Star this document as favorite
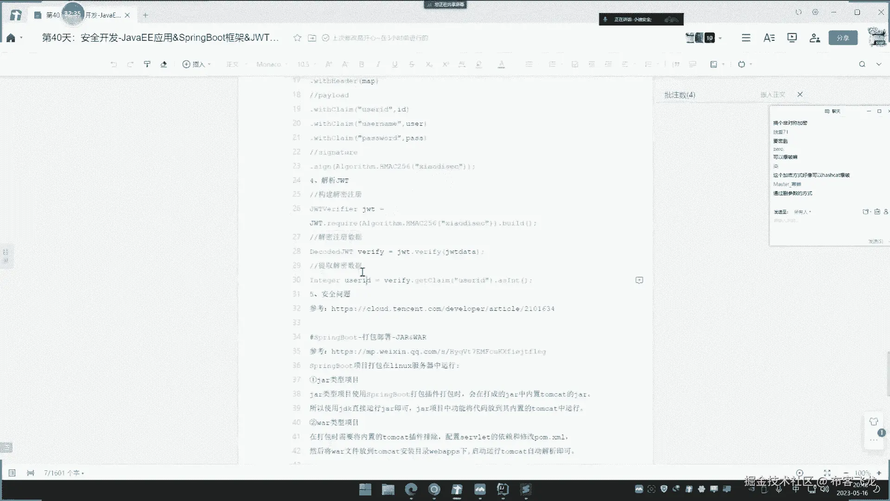The height and width of the screenshot is (501, 890). tap(297, 38)
